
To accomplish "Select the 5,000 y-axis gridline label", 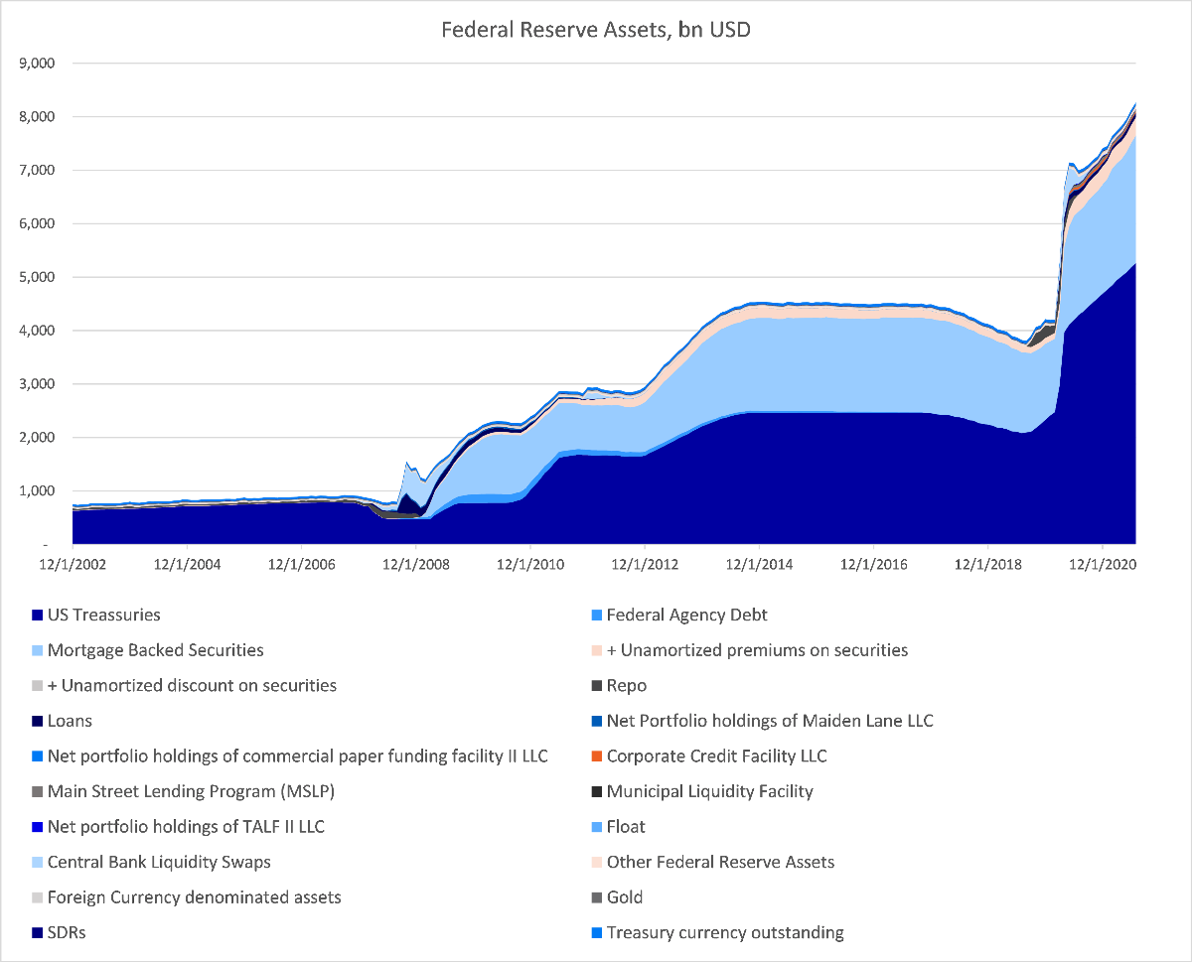I will [37, 277].
